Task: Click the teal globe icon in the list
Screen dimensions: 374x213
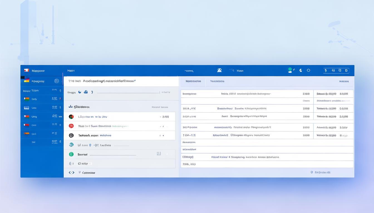Action: coord(71,145)
